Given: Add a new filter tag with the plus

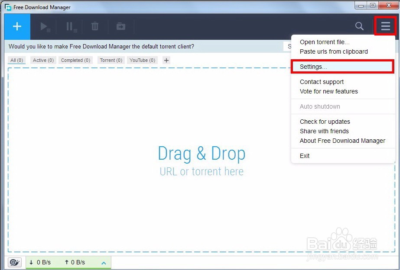Looking at the screenshot, I should pos(166,61).
